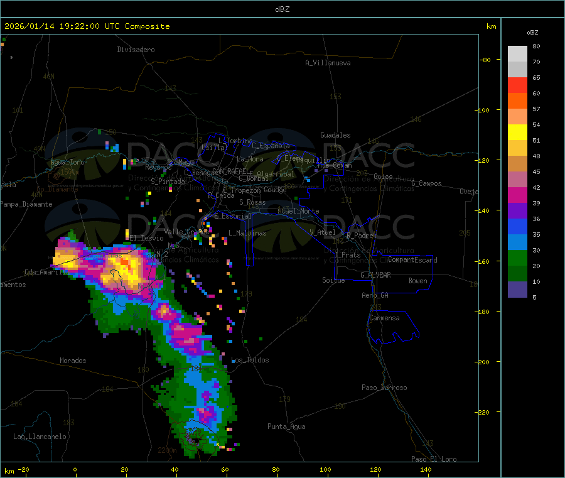Pick the magenta 39–42 dBZ legend swatch
Image resolution: width=565 pixels, height=478 pixels.
point(517,195)
